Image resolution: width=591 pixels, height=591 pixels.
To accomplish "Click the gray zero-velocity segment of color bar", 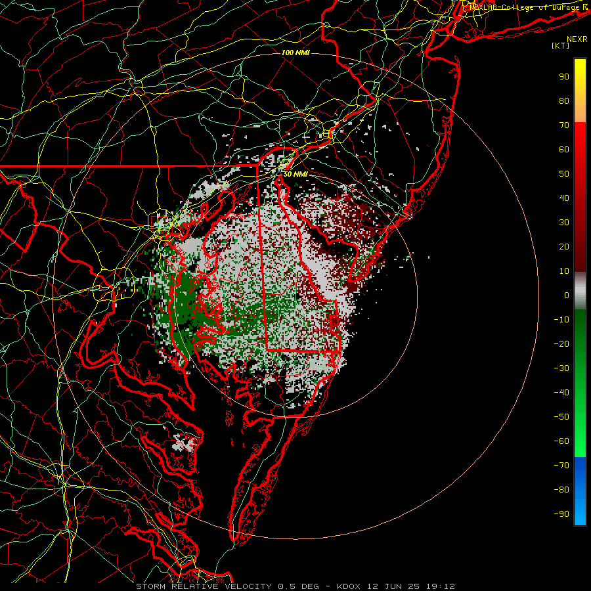I will (x=580, y=291).
